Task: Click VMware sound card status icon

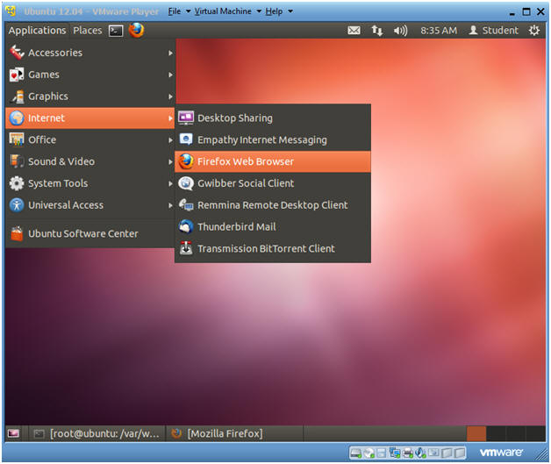Action: [420, 453]
